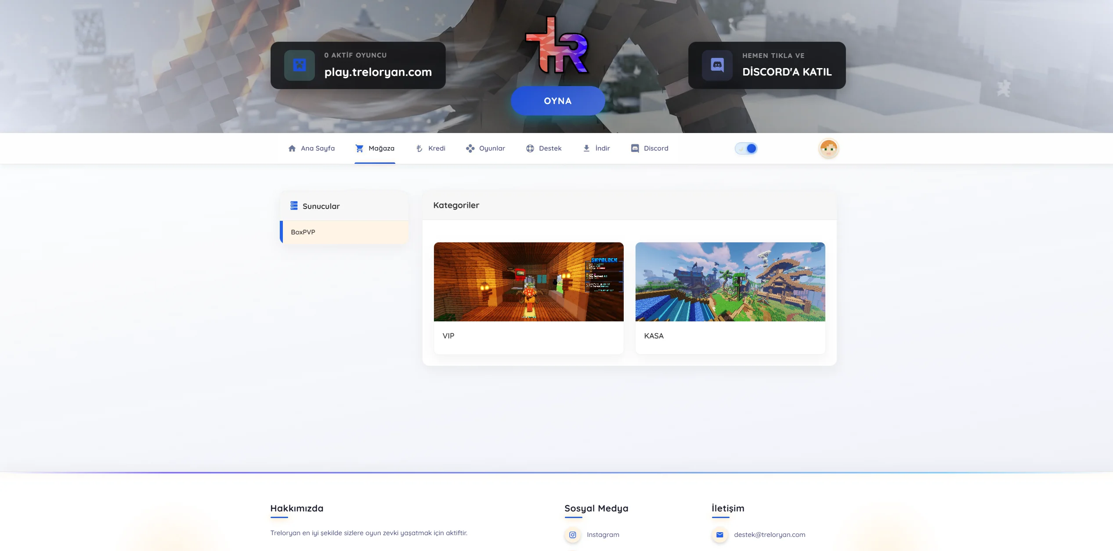Open the Kredi menu item
This screenshot has width=1113, height=551.
[430, 148]
